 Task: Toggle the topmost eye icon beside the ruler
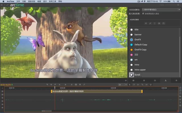point(2,88)
